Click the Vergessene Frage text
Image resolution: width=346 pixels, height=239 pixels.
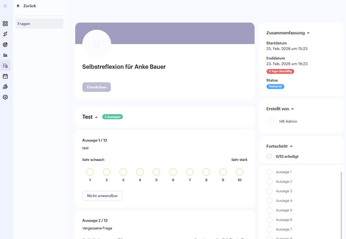click(97, 228)
